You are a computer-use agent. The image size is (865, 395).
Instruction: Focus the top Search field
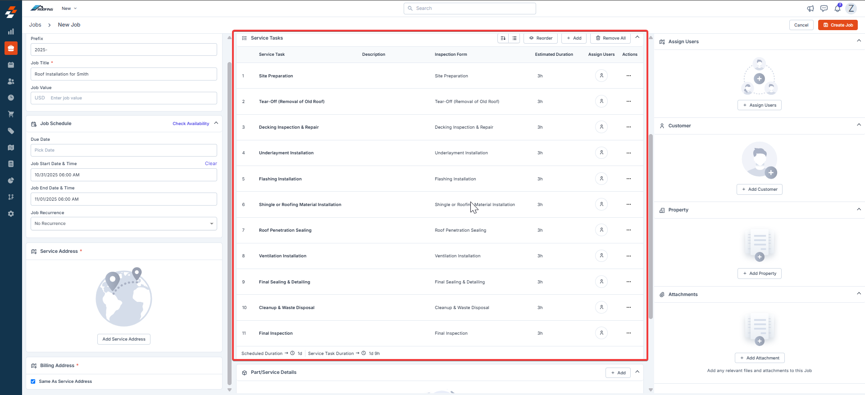point(470,9)
